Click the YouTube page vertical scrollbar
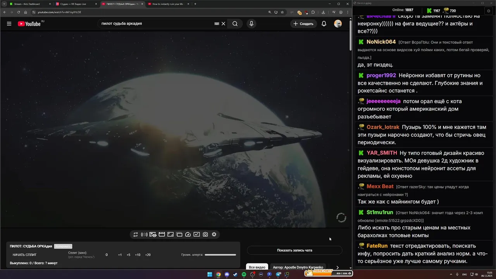The image size is (496, 279). (x=351, y=35)
